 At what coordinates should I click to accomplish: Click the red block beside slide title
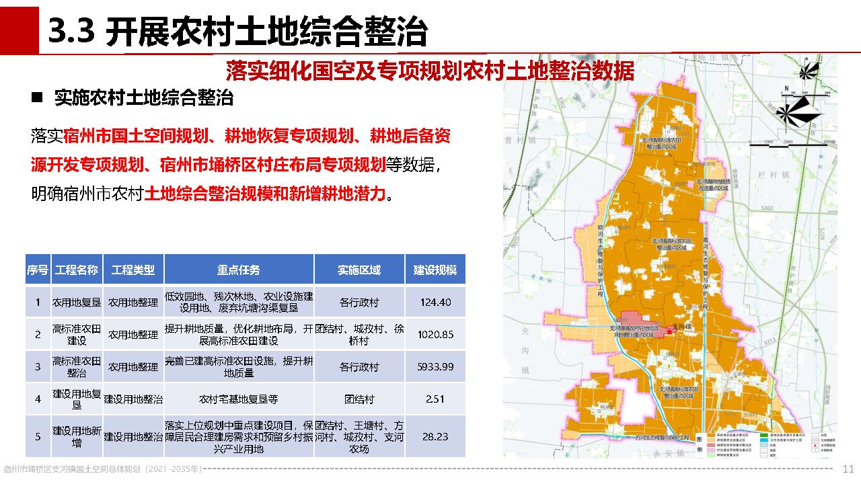[x=19, y=28]
